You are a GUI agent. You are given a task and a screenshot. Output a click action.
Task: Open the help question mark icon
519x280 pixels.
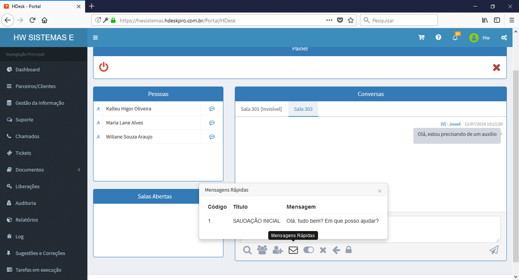[438, 37]
